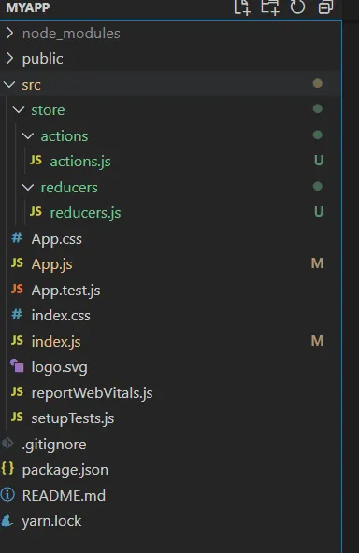Click the JS icon beside index.js
The image size is (359, 553).
pyautogui.click(x=17, y=340)
